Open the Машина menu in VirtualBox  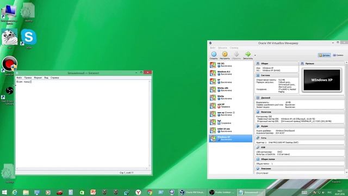[x=222, y=48]
